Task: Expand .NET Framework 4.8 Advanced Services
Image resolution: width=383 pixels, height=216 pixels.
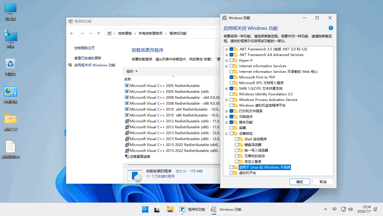Action: point(226,55)
